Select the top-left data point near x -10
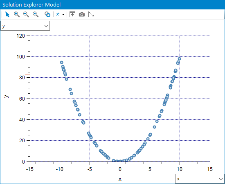 click(61, 63)
